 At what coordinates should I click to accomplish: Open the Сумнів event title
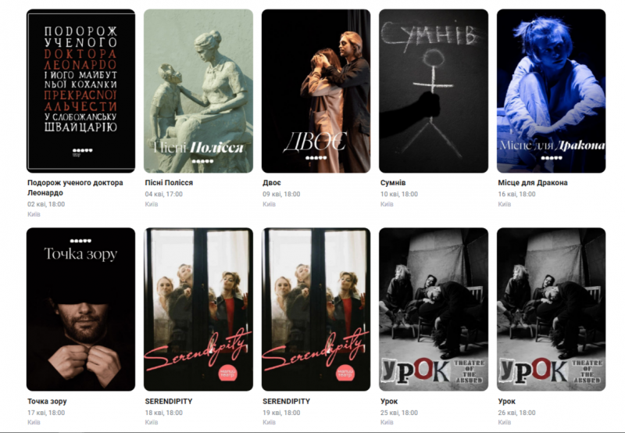pyautogui.click(x=393, y=183)
